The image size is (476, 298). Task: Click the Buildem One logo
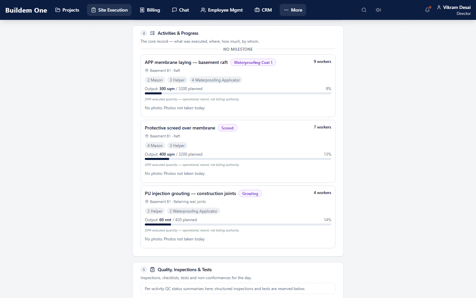coord(26,10)
